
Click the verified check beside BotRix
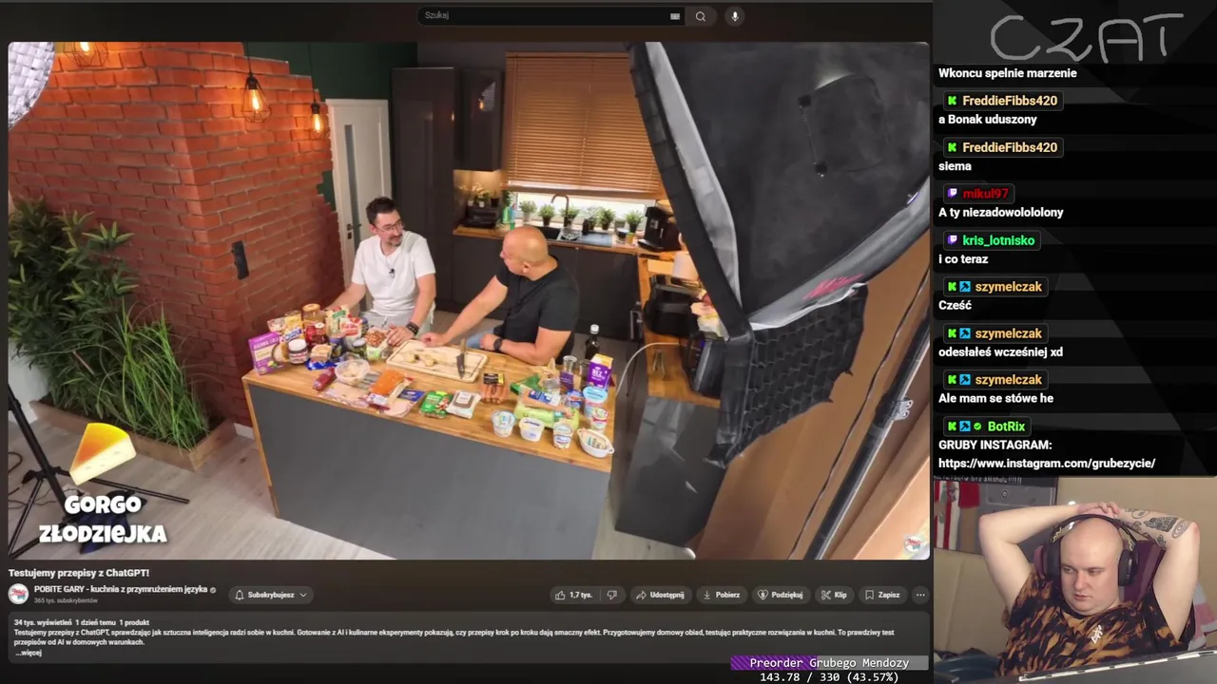coord(977,427)
